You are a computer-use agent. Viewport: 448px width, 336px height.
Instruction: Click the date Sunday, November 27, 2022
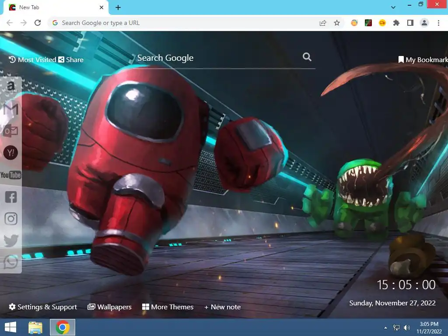pyautogui.click(x=392, y=303)
